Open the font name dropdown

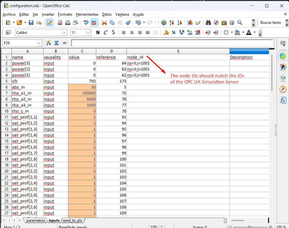click(x=64, y=32)
